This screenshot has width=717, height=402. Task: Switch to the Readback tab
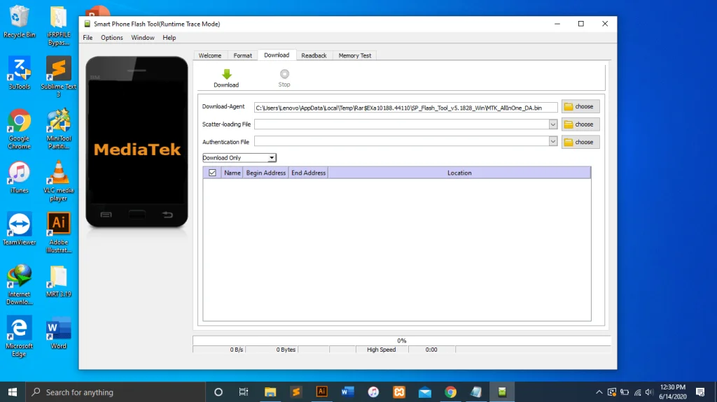(314, 55)
